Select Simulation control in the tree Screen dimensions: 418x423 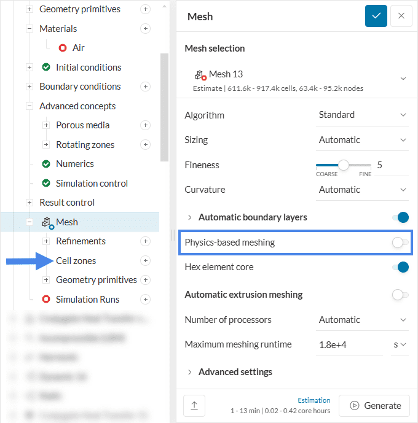[92, 184]
